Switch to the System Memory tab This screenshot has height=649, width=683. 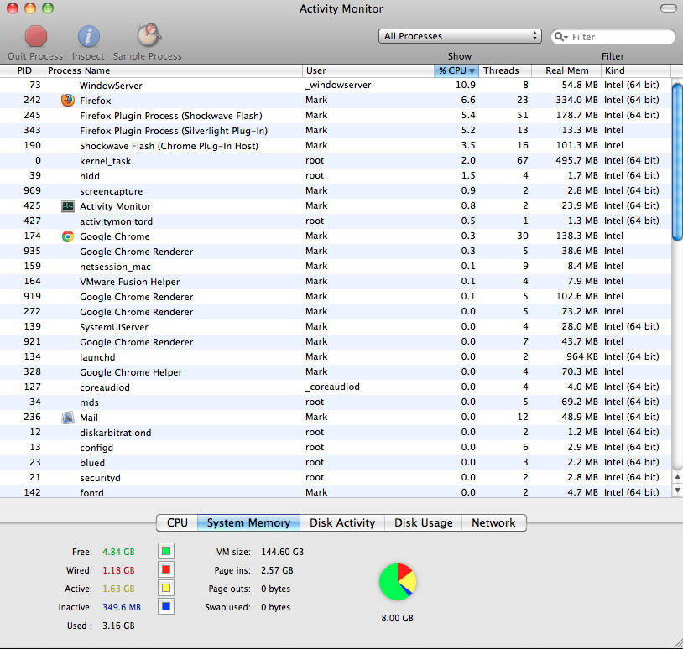[x=248, y=522]
